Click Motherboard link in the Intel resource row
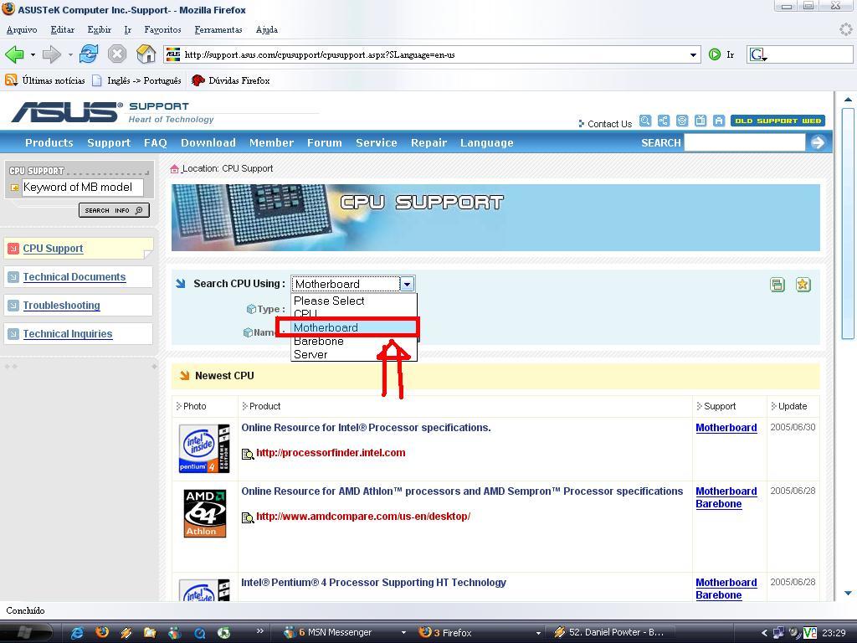 point(726,428)
